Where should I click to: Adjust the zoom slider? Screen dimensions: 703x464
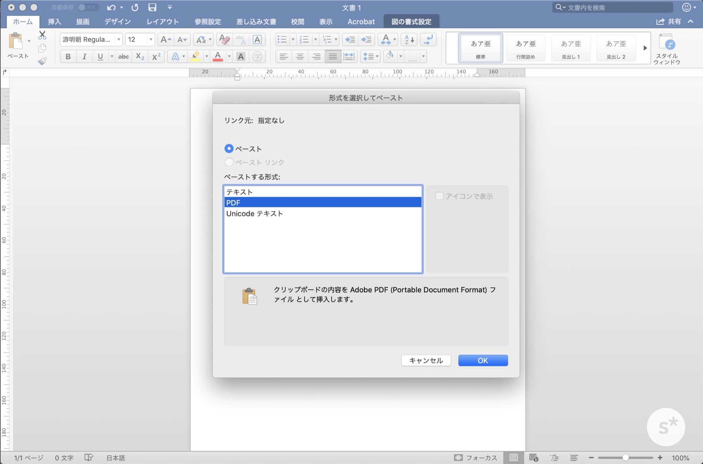click(625, 457)
